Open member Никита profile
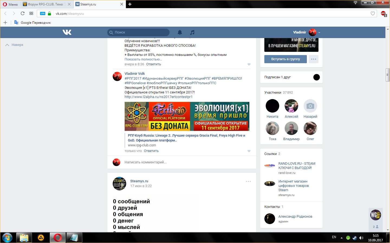Viewport: 390px width, 243px height. point(272,109)
